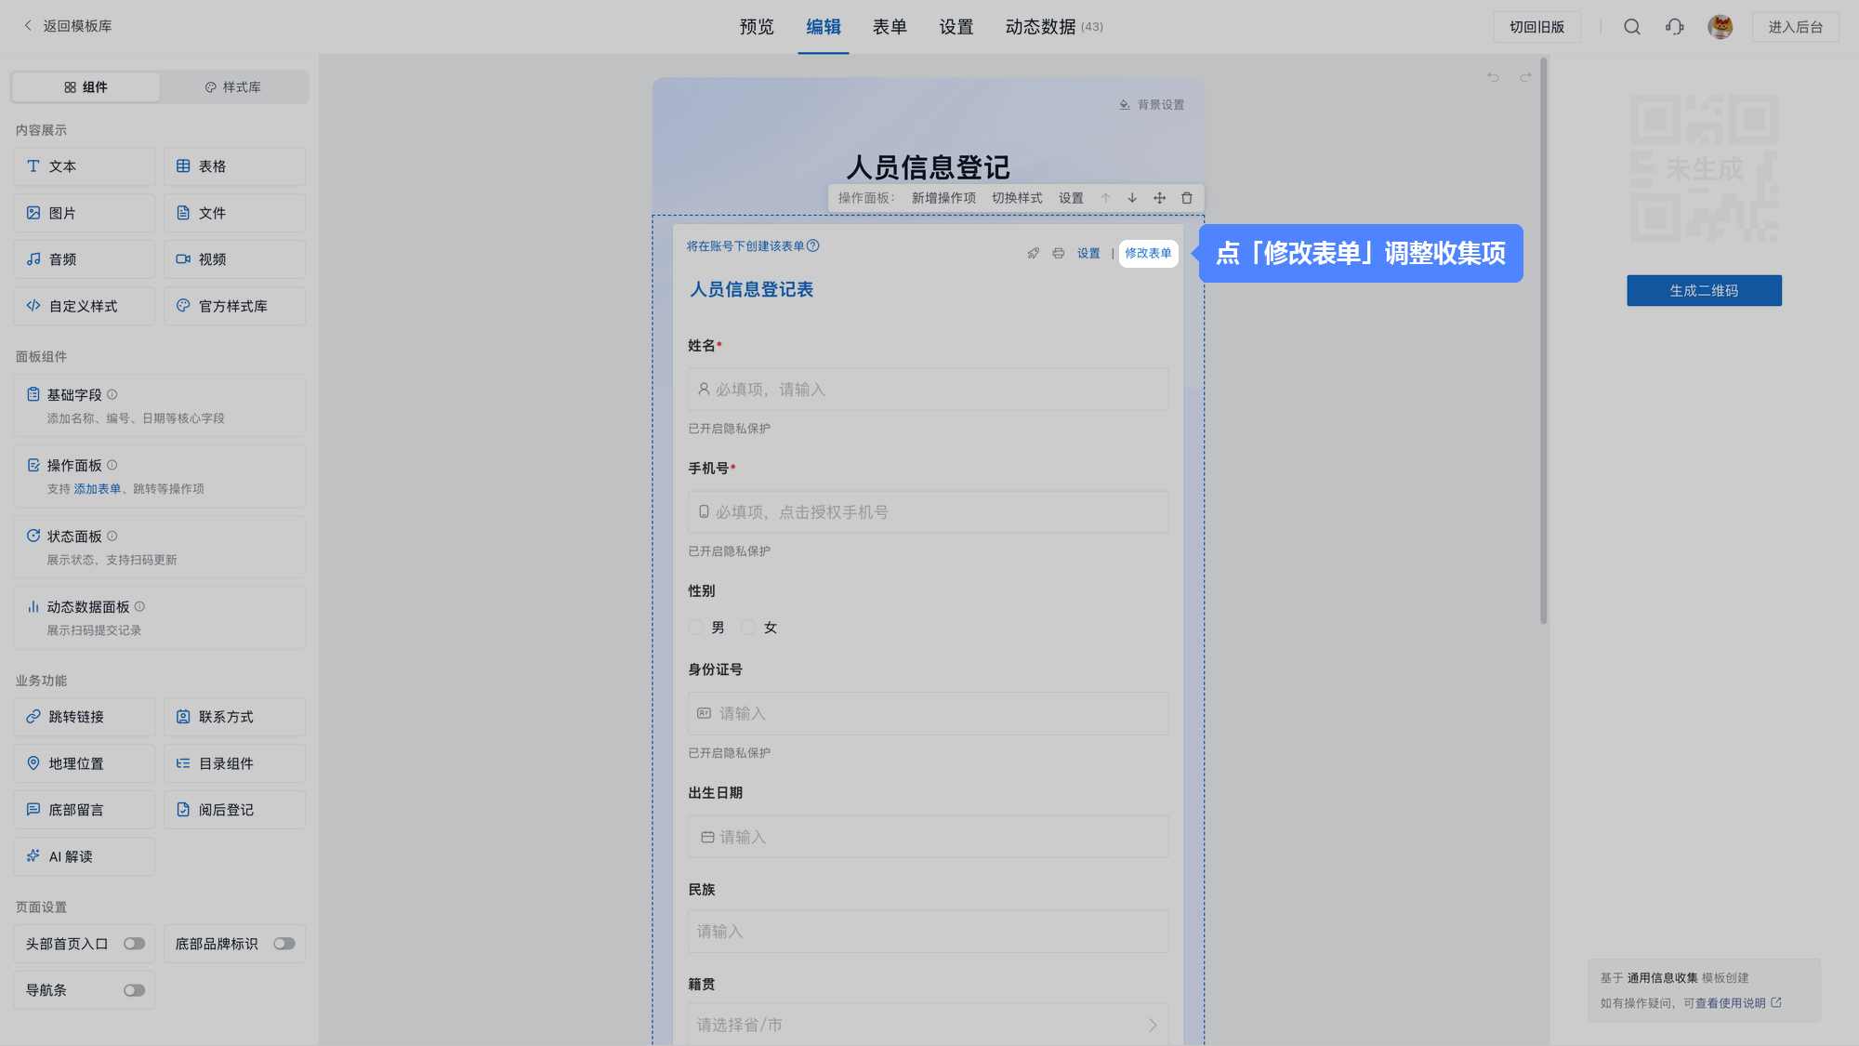Add the 音频 audio component
Image resolution: width=1859 pixels, height=1046 pixels.
point(85,259)
